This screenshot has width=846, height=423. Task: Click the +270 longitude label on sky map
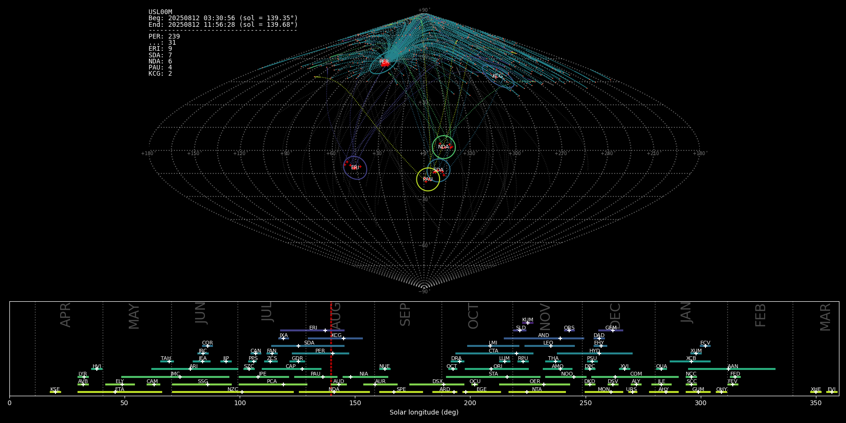tap(561, 154)
